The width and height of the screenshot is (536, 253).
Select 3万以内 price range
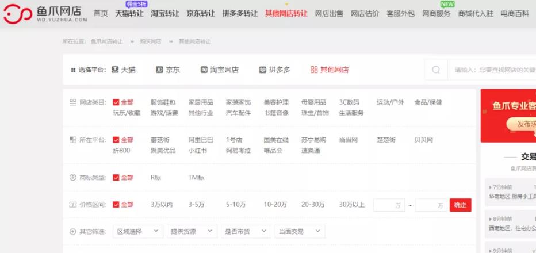click(162, 205)
